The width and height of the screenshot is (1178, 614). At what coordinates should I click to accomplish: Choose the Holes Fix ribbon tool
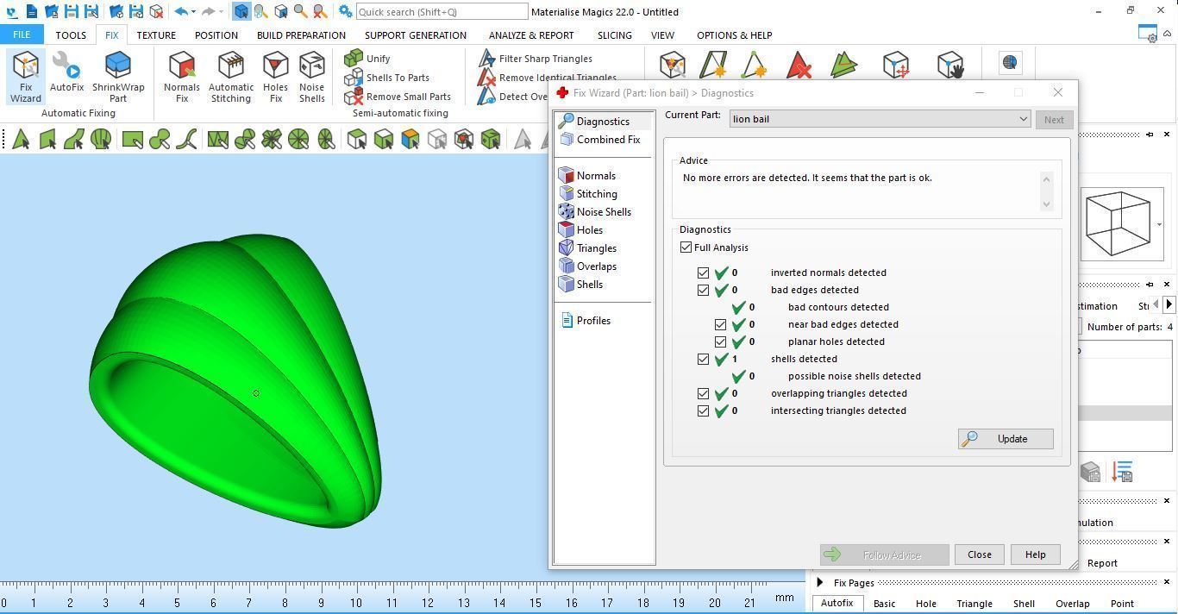point(275,76)
